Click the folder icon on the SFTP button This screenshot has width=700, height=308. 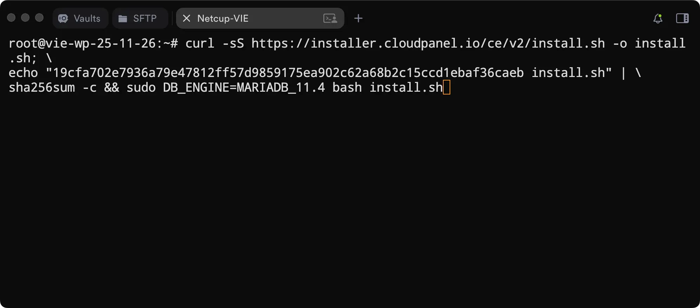(x=123, y=18)
